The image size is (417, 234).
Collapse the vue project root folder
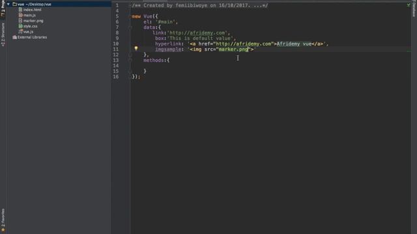(8, 5)
